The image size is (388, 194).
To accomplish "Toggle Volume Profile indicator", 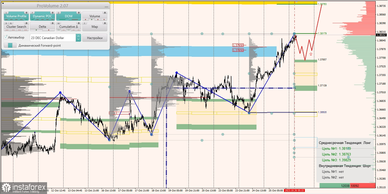I will [x=16, y=16].
